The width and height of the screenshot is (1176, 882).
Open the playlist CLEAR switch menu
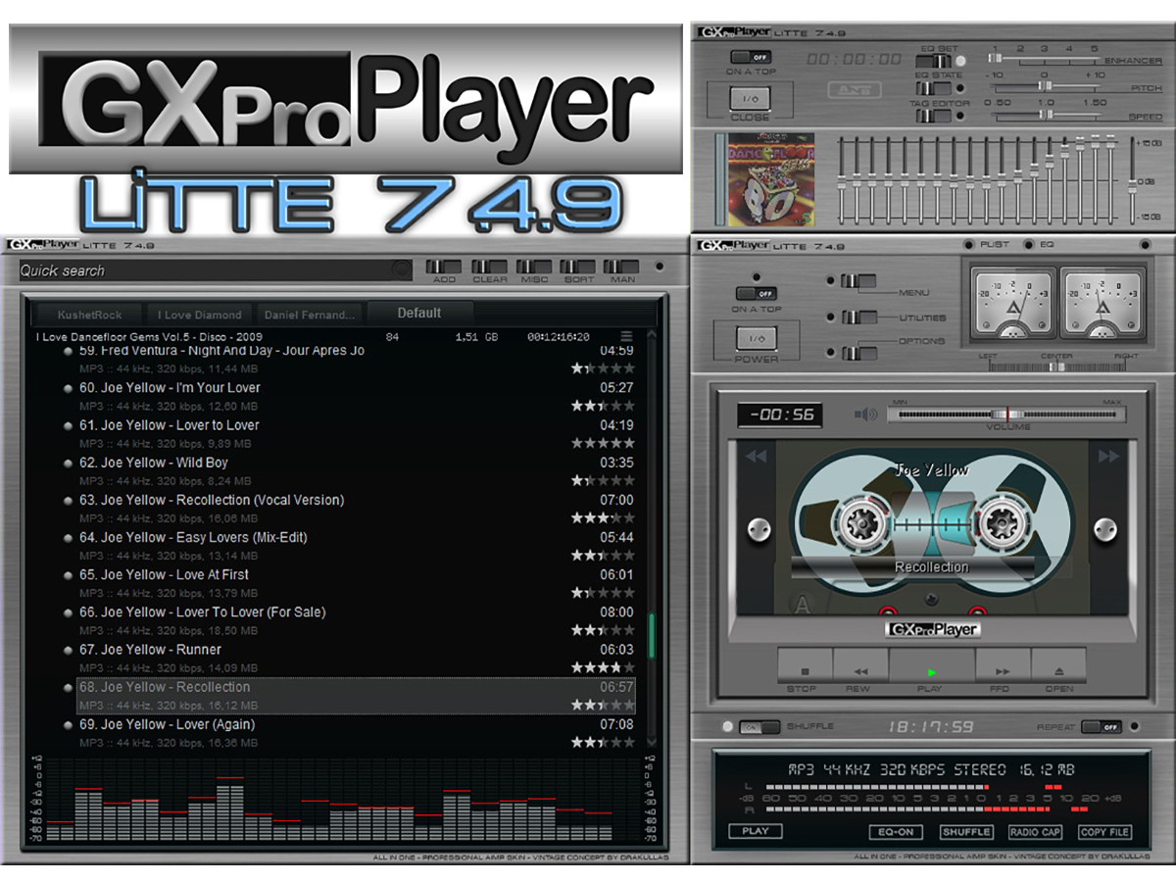pos(490,267)
